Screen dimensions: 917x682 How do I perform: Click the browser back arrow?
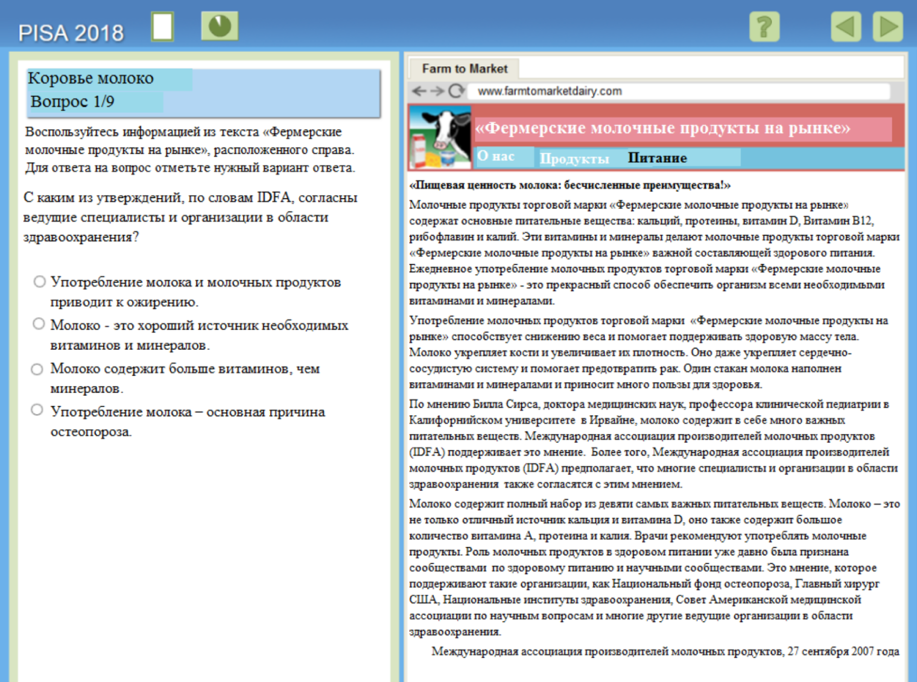[418, 91]
